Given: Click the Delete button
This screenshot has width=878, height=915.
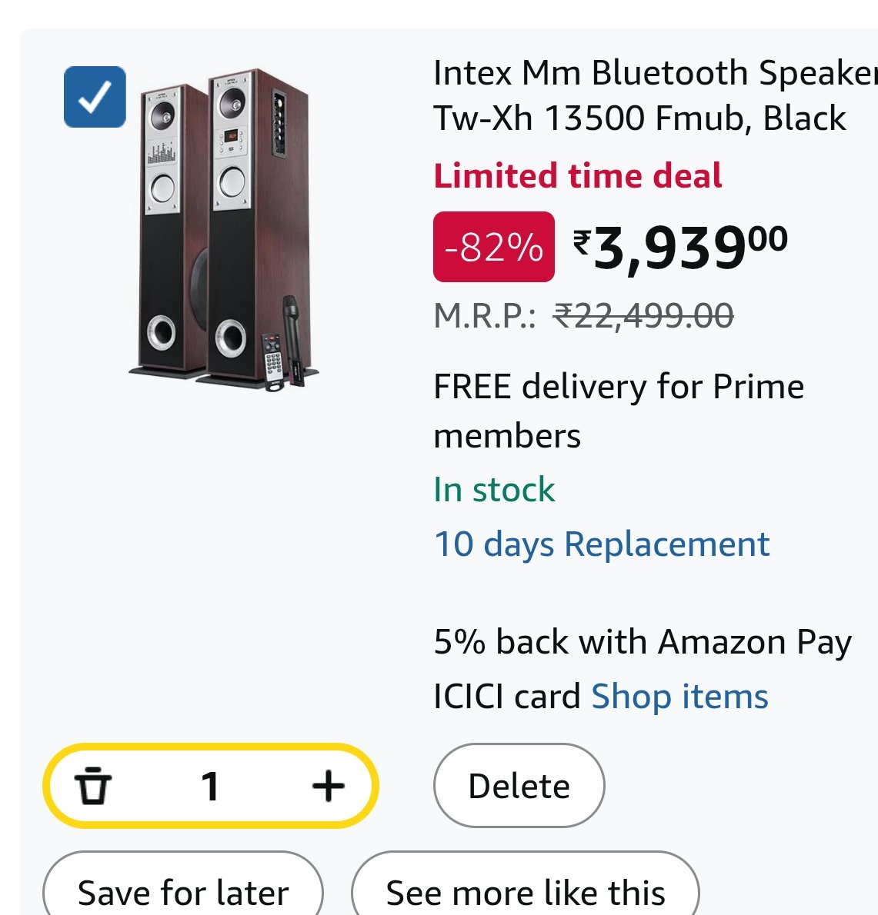Looking at the screenshot, I should pyautogui.click(x=519, y=786).
